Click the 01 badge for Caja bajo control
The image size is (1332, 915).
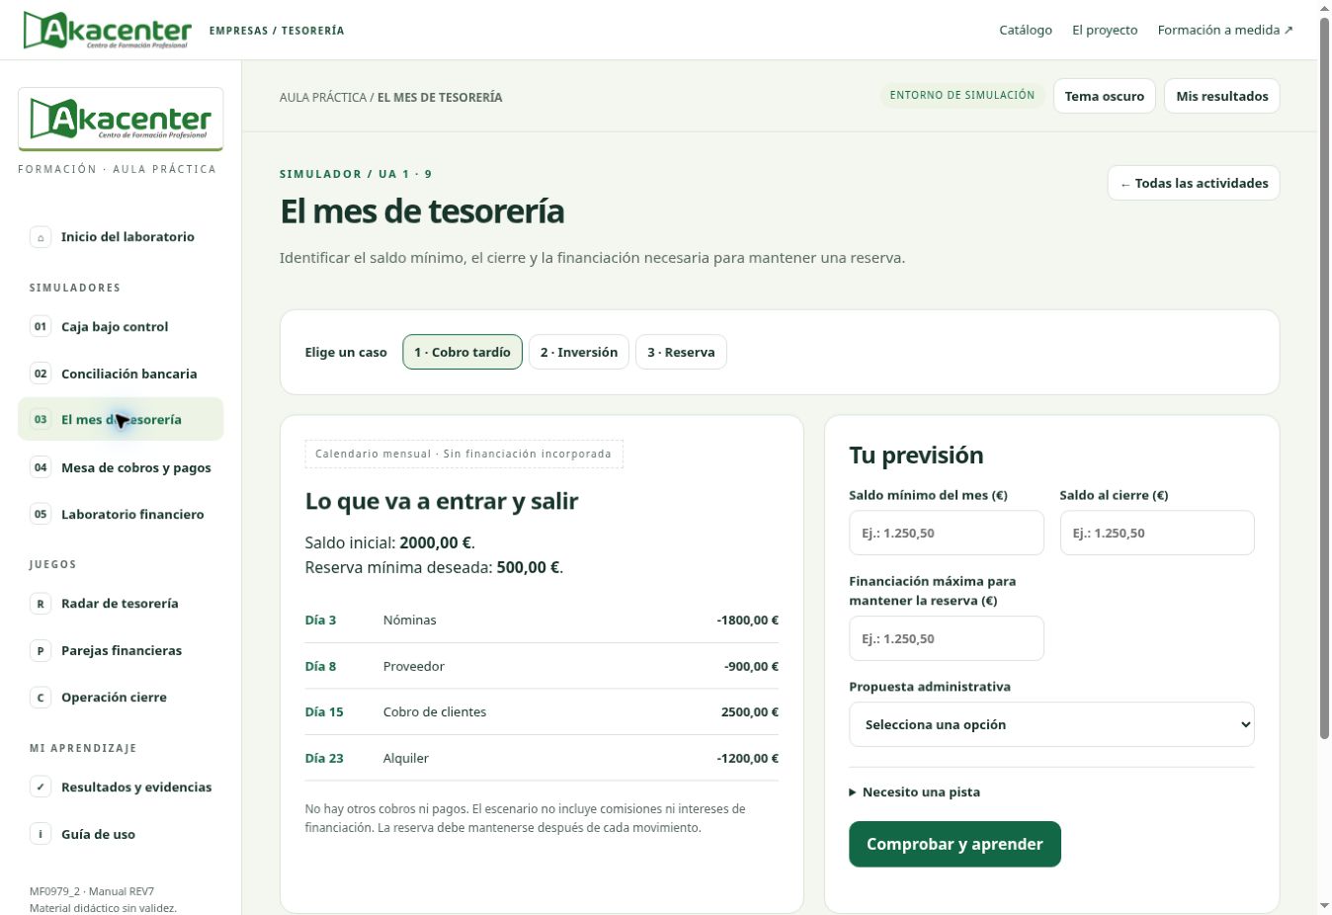(x=41, y=326)
